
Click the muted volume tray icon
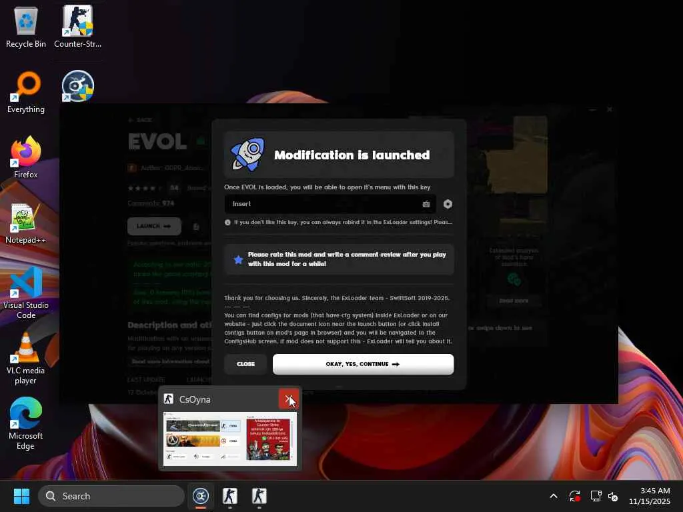tap(614, 496)
